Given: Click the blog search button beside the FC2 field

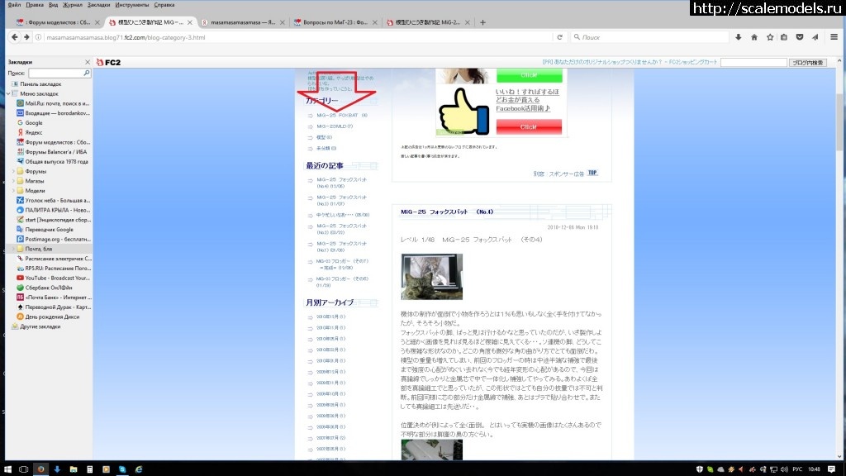Looking at the screenshot, I should pos(806,63).
